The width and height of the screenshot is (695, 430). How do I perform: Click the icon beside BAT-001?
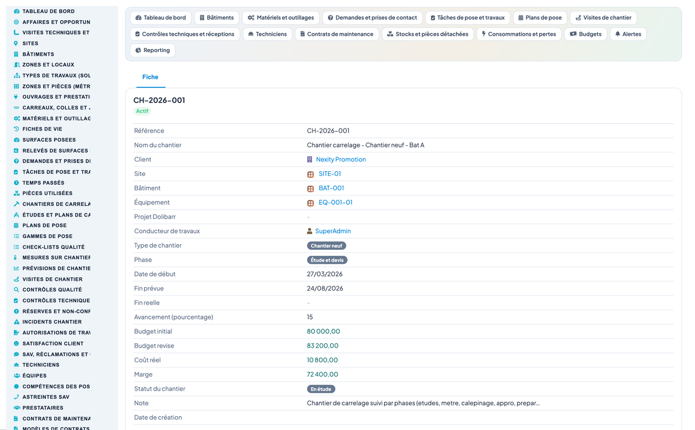pos(310,188)
